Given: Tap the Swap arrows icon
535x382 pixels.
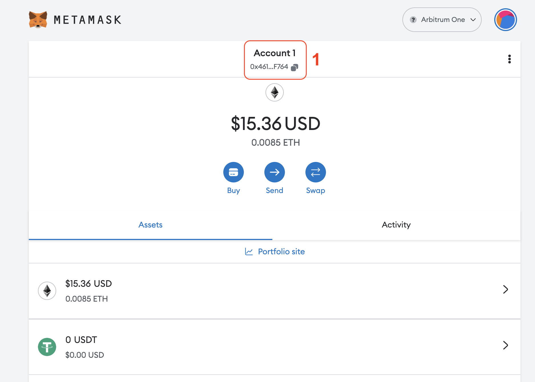Looking at the screenshot, I should 315,172.
